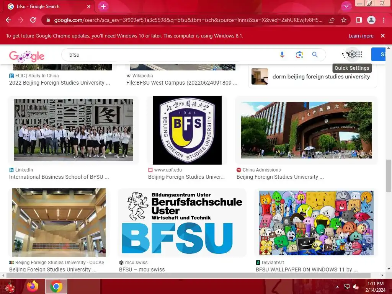Select Chrome in the taskbar

(56, 286)
